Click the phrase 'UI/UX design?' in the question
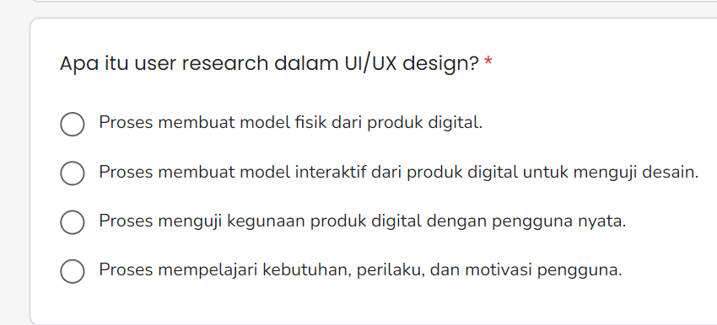The height and width of the screenshot is (325, 717). click(x=411, y=64)
